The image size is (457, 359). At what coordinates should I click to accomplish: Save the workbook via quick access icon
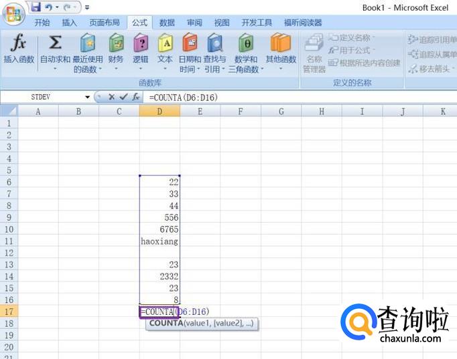click(x=36, y=7)
